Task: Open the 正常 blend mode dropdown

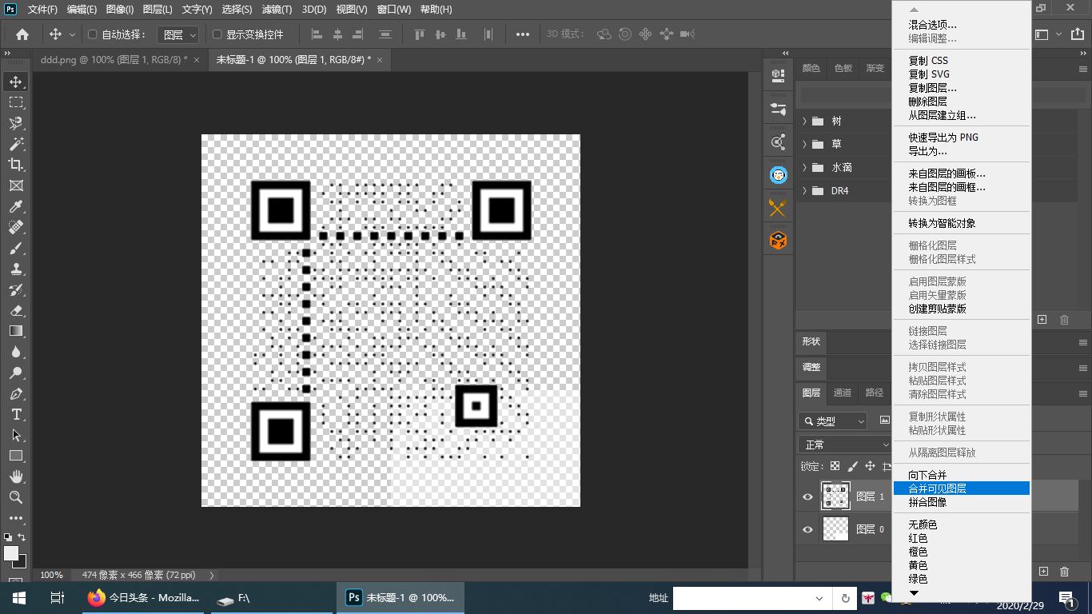Action: pyautogui.click(x=844, y=445)
